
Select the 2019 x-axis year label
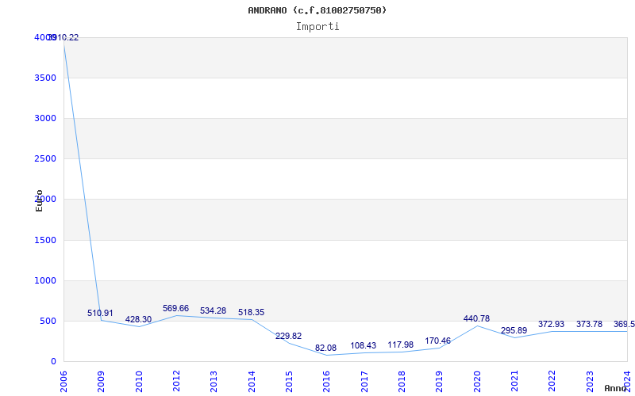tap(439, 382)
